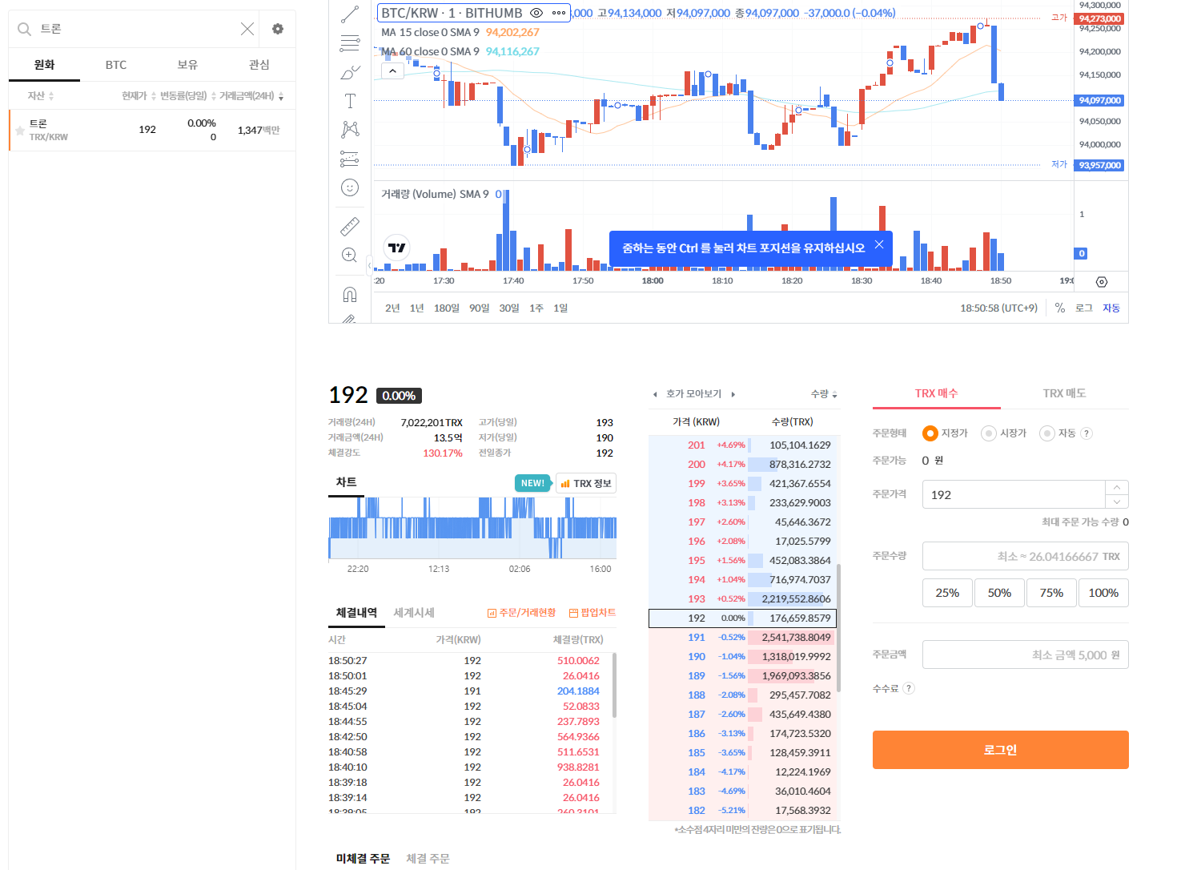This screenshot has height=870, width=1193.
Task: Toggle percent scale on chart
Action: click(1060, 308)
